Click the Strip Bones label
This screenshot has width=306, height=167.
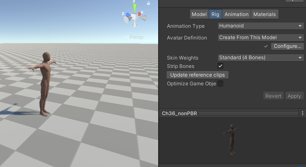(181, 66)
